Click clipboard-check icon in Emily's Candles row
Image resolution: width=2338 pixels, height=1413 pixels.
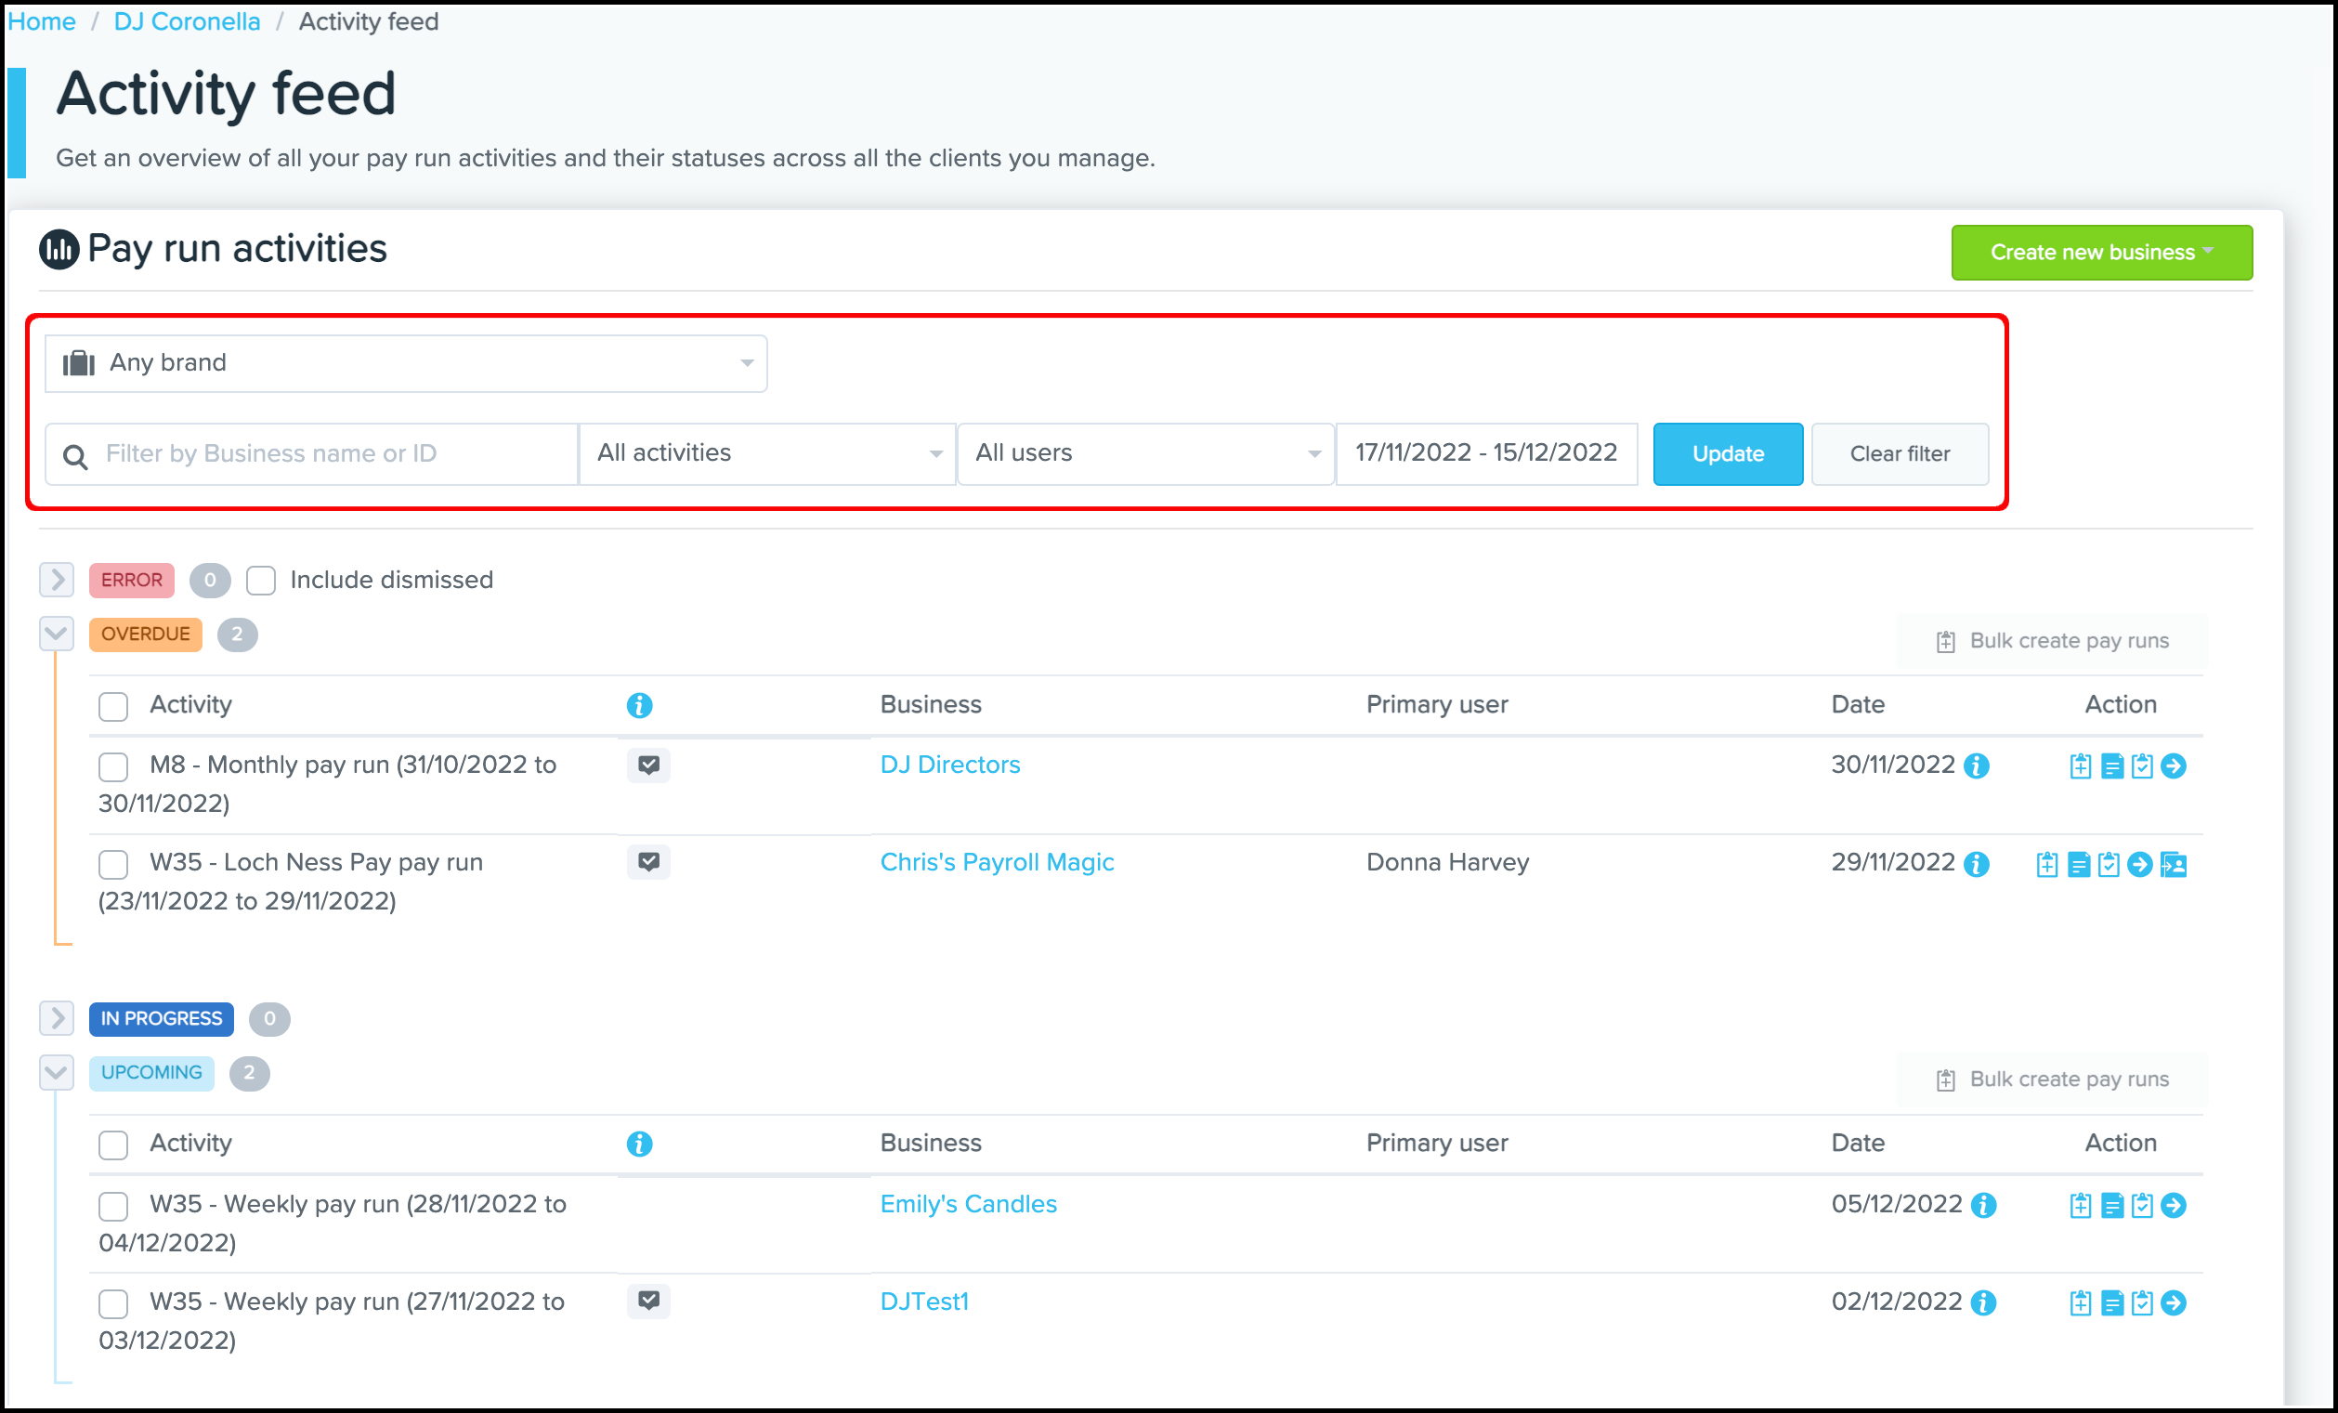pos(2142,1205)
